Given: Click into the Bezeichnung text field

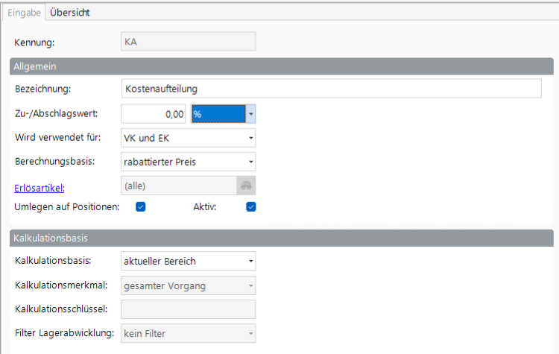Looking at the screenshot, I should point(331,89).
